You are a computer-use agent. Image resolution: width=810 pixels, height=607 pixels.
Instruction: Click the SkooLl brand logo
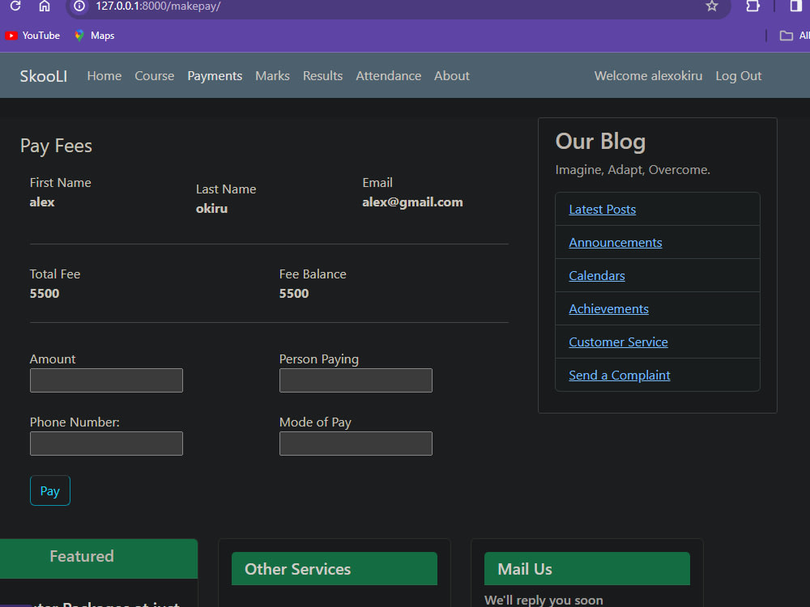point(44,76)
